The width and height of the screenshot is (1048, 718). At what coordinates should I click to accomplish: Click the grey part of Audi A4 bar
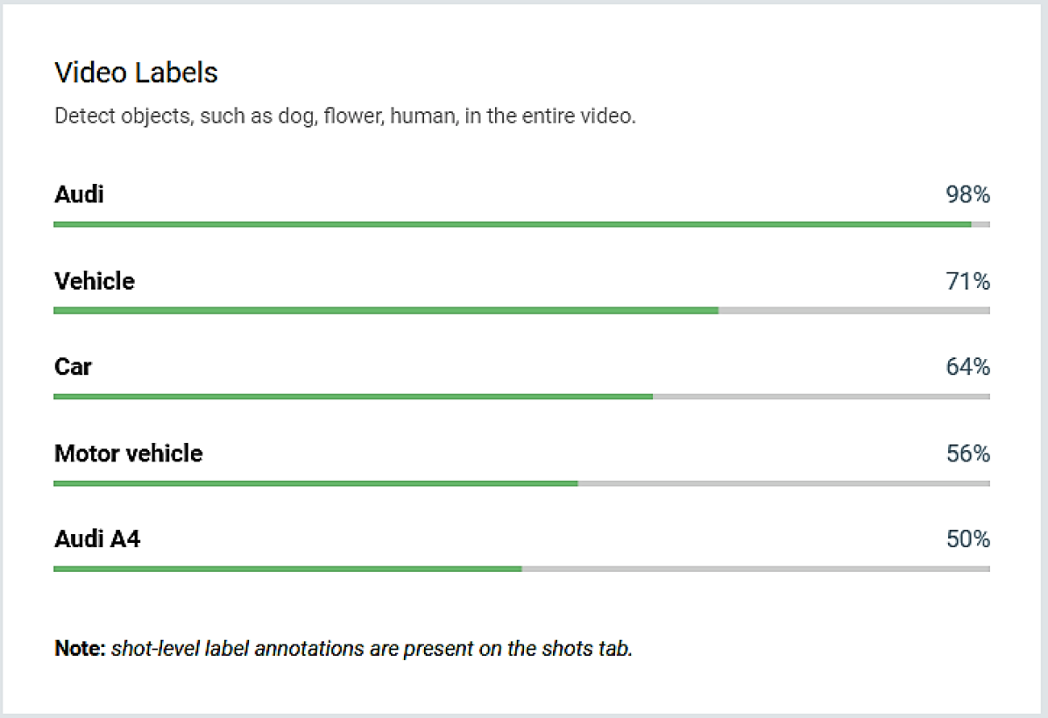[756, 569]
